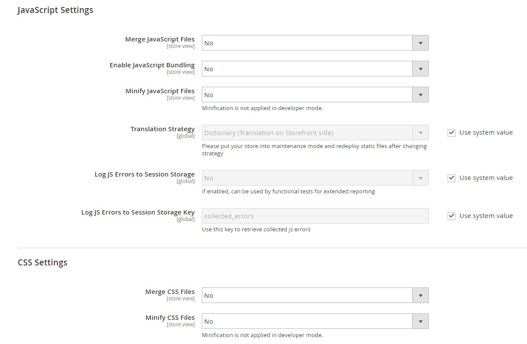Click the maintenance mode redeploy note text

(x=314, y=150)
